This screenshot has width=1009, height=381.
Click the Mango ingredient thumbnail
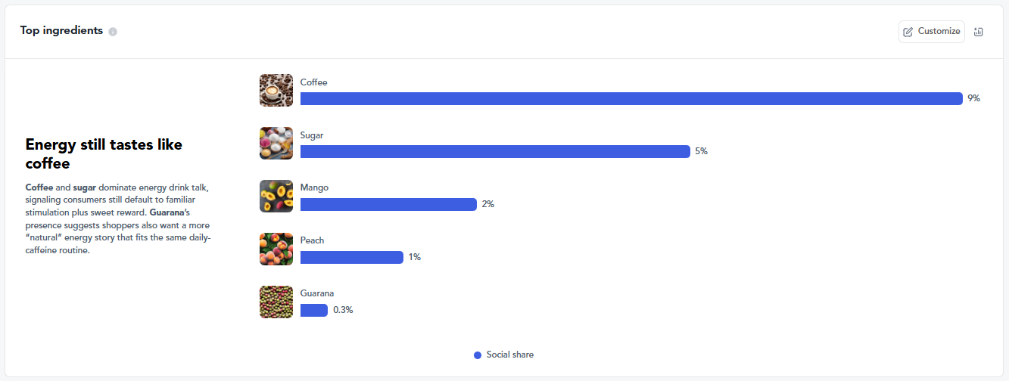point(276,196)
